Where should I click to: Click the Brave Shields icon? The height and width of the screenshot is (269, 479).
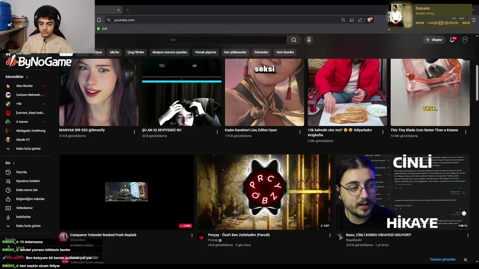point(369,20)
